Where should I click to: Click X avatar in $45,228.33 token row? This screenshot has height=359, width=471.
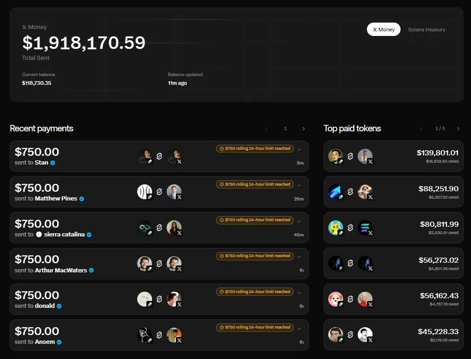365,335
